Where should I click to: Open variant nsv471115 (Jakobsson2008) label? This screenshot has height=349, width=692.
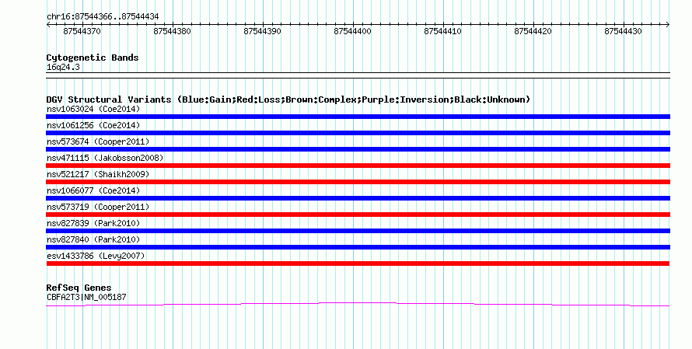[105, 158]
